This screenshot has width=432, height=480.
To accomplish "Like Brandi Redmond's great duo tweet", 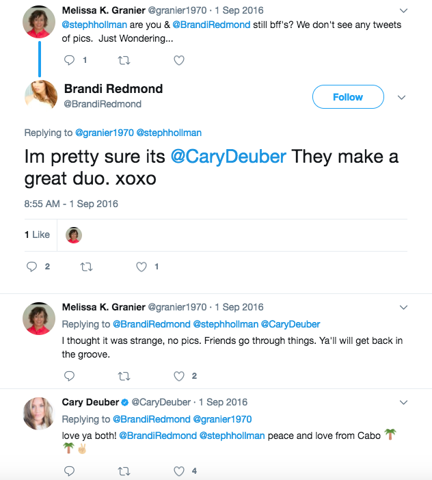I will point(141,267).
